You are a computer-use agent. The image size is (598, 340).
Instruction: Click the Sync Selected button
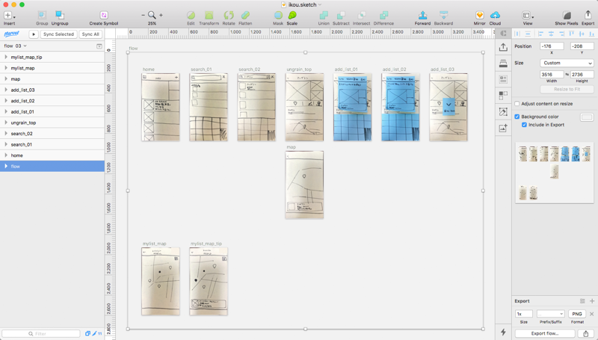(x=58, y=34)
